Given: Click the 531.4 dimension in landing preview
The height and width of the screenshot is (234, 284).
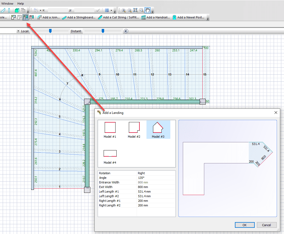Looking at the screenshot, I should pyautogui.click(x=256, y=144).
